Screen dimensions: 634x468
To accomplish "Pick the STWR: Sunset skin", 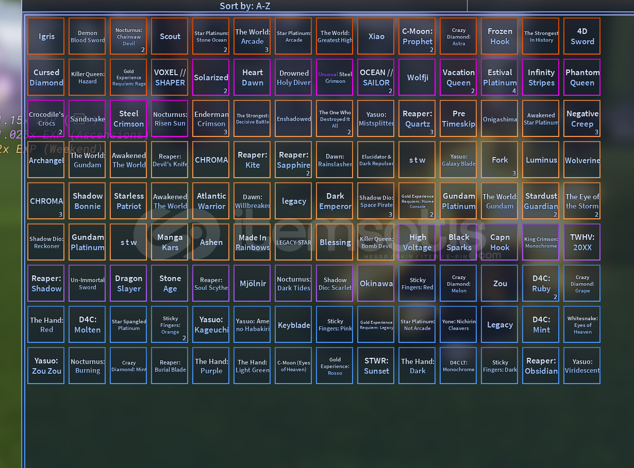I will point(376,366).
